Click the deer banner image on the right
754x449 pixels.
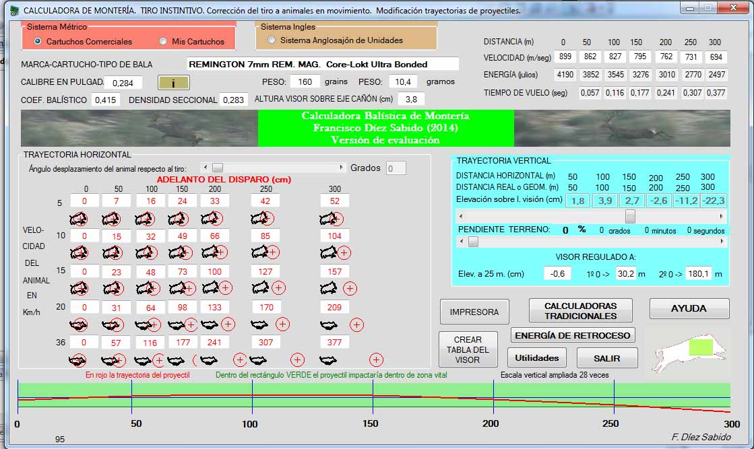(621, 128)
